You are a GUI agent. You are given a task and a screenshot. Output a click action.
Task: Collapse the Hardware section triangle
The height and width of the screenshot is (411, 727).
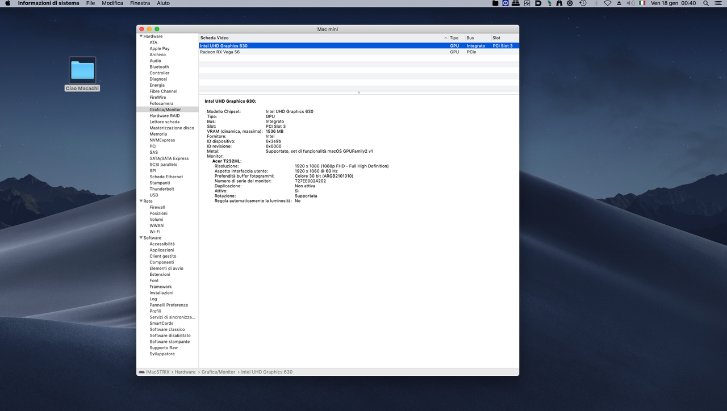point(141,36)
